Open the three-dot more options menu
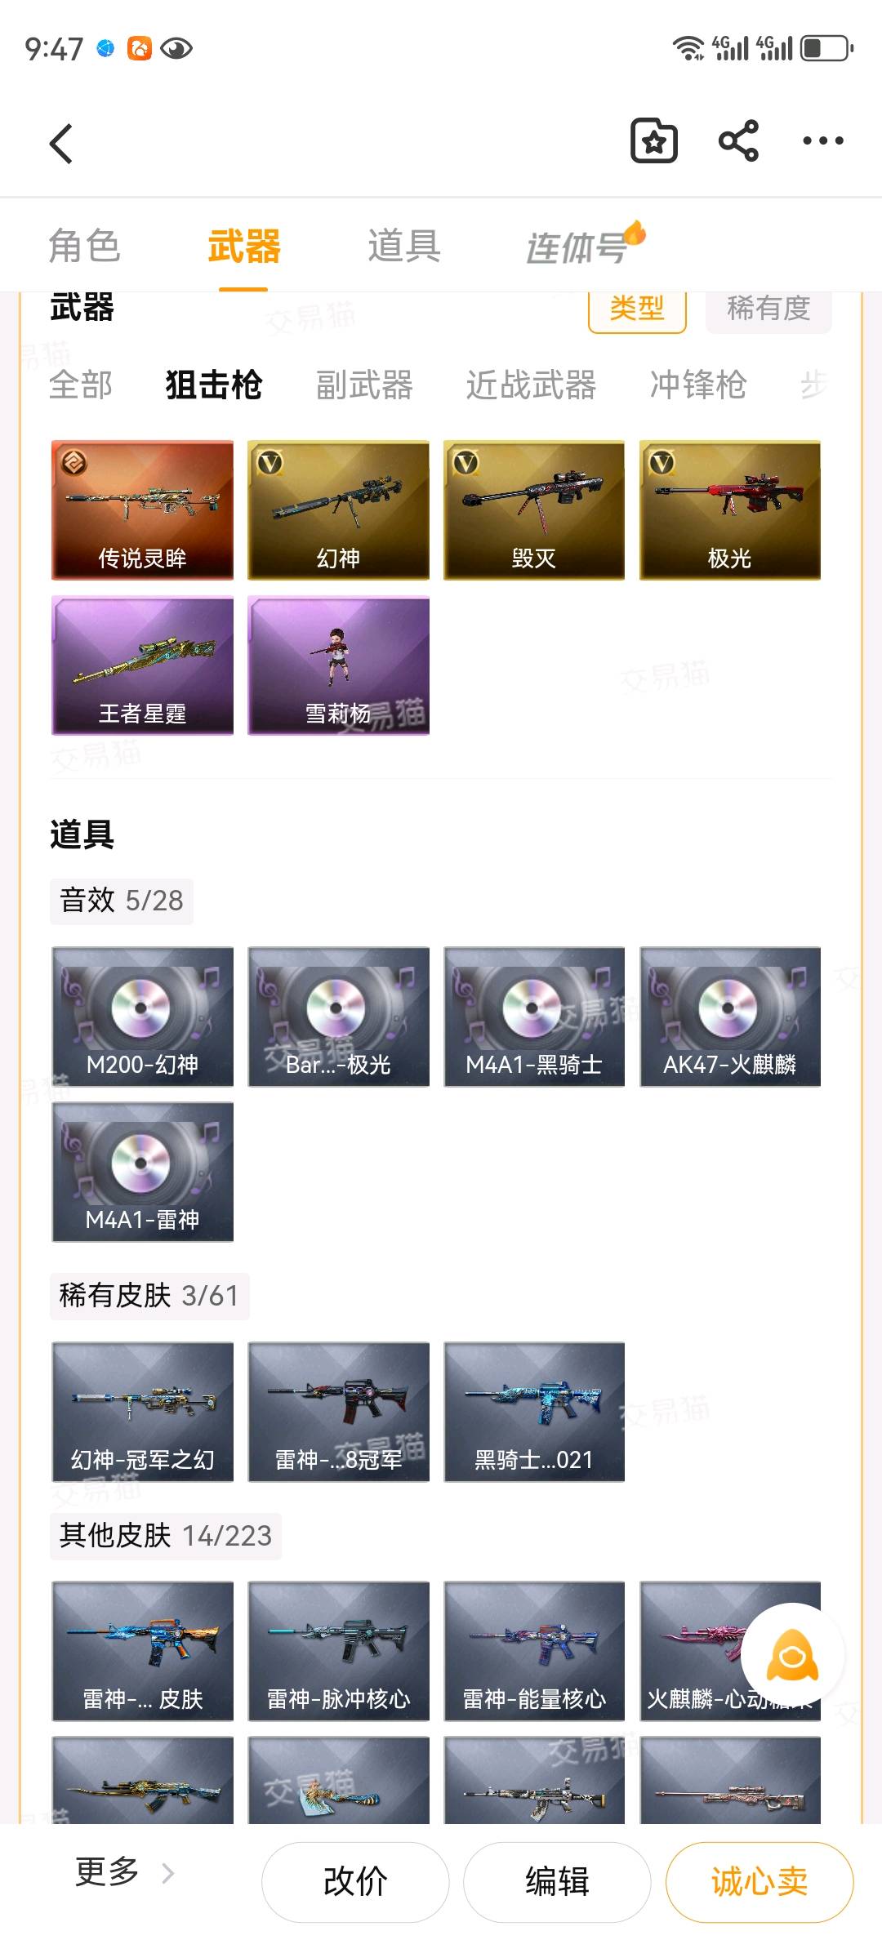Viewport: 882px width, 1940px height. 823,141
